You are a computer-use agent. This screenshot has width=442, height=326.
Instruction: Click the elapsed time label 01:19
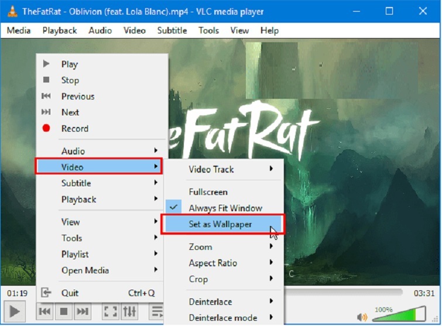click(x=17, y=293)
